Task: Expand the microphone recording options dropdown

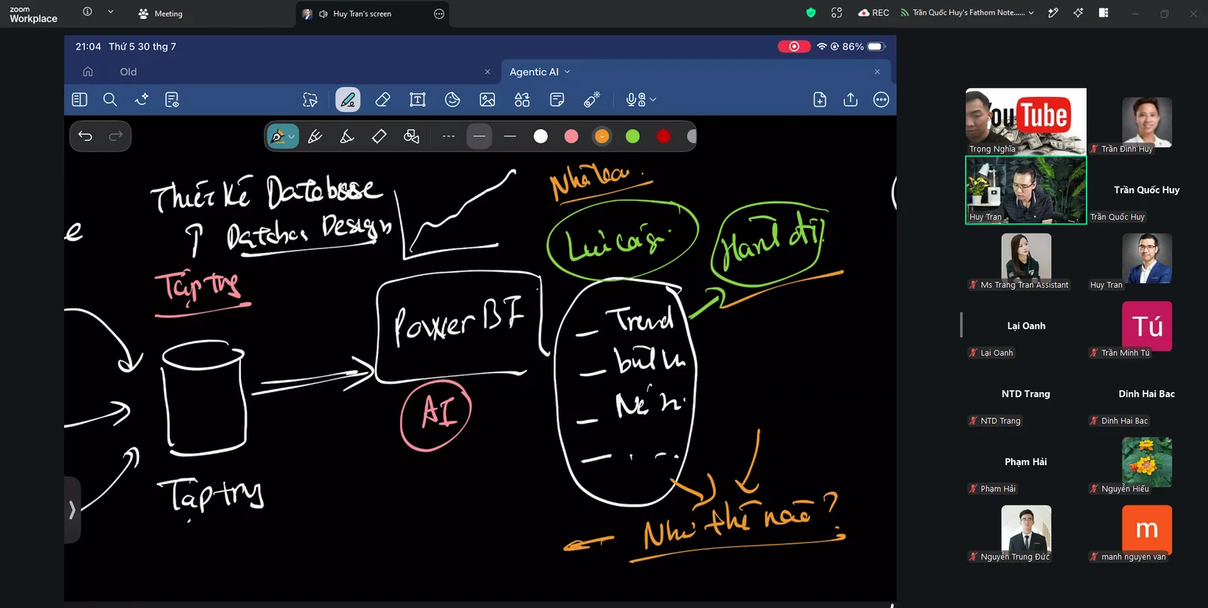Action: click(653, 100)
